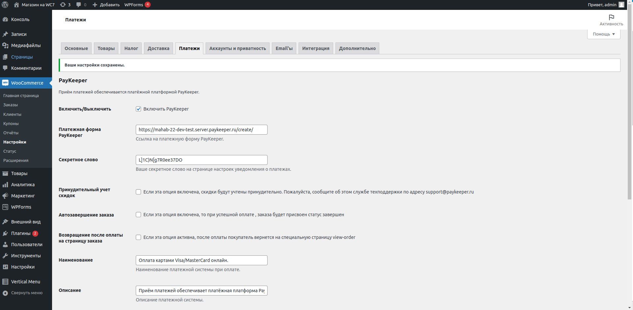Image resolution: width=633 pixels, height=310 pixels.
Task: Click the WordPress logo icon
Action: (x=5, y=5)
